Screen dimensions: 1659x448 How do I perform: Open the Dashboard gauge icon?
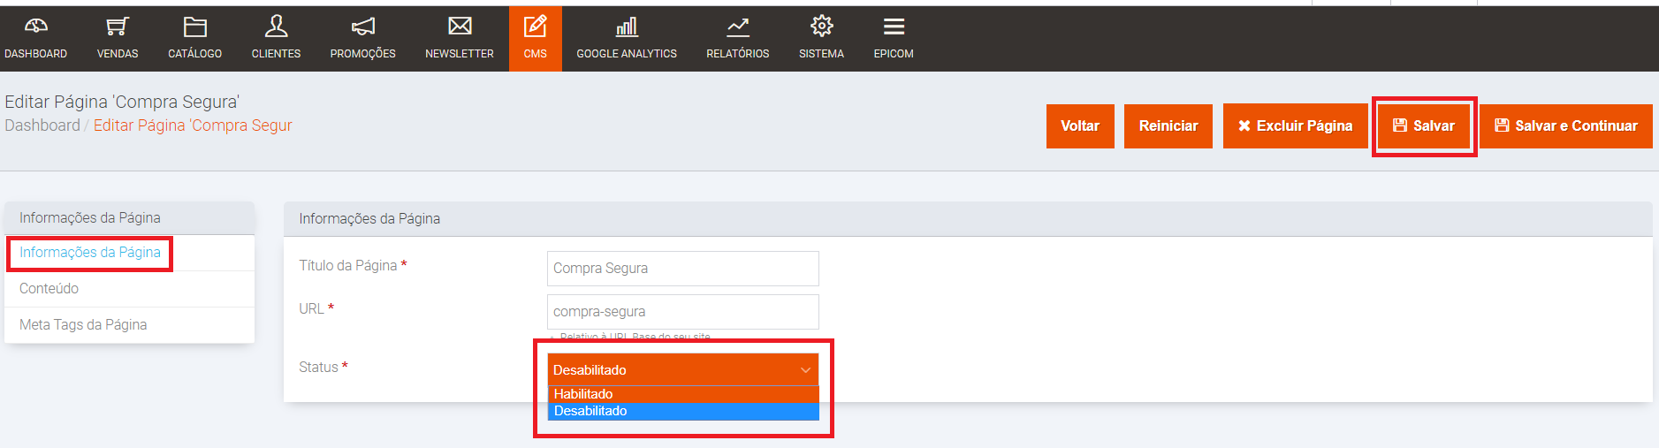click(x=35, y=27)
